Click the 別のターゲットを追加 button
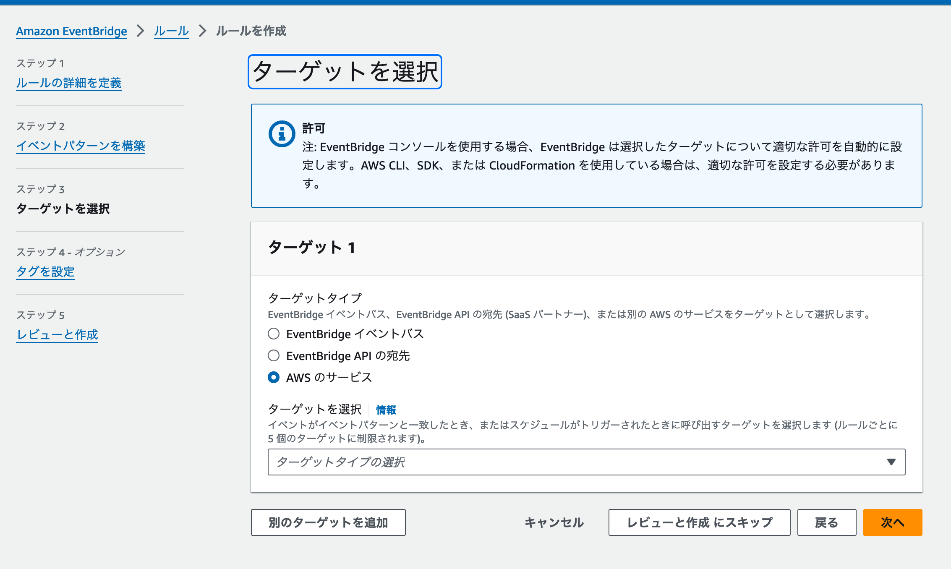This screenshot has width=951, height=569. pyautogui.click(x=328, y=522)
